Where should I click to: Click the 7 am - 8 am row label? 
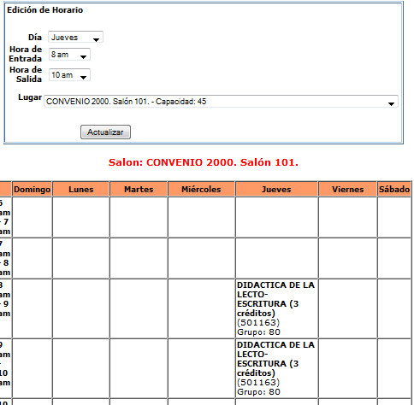coord(5,258)
